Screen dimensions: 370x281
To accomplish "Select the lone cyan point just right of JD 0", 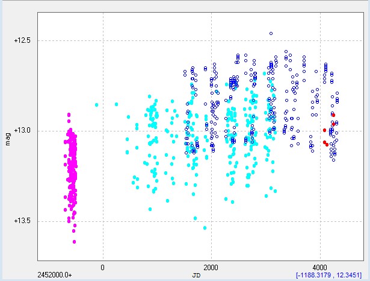I will click(116, 104).
